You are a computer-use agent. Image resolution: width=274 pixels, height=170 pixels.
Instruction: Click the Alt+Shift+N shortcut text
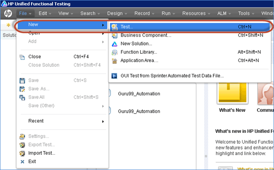click(x=249, y=52)
